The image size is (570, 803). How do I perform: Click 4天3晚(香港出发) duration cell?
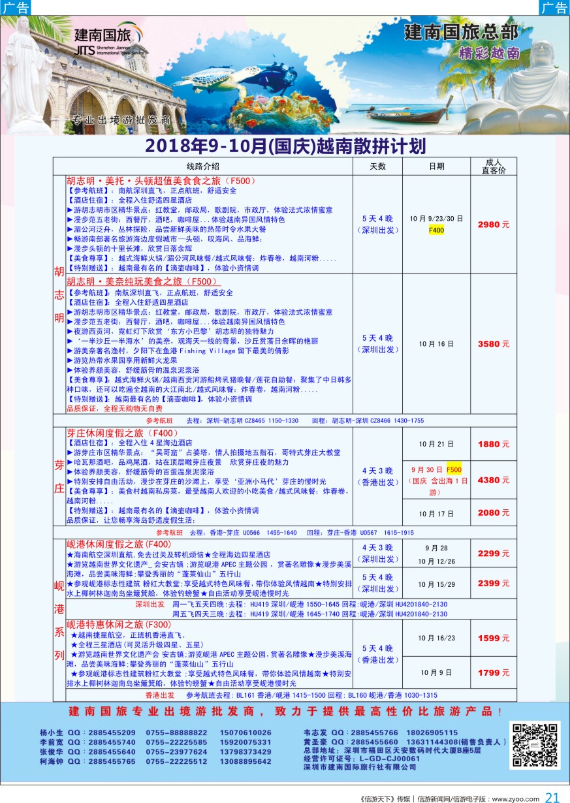(378, 476)
